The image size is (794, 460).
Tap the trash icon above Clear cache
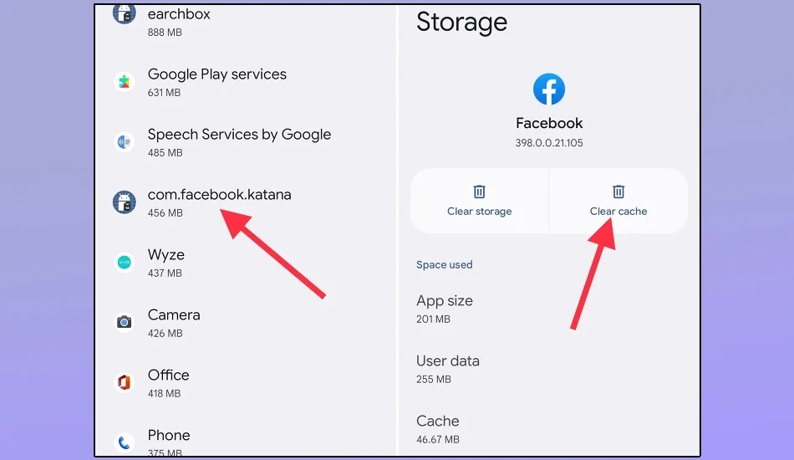[x=618, y=192]
